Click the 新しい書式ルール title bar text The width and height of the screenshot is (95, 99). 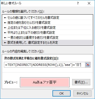click(11, 3)
